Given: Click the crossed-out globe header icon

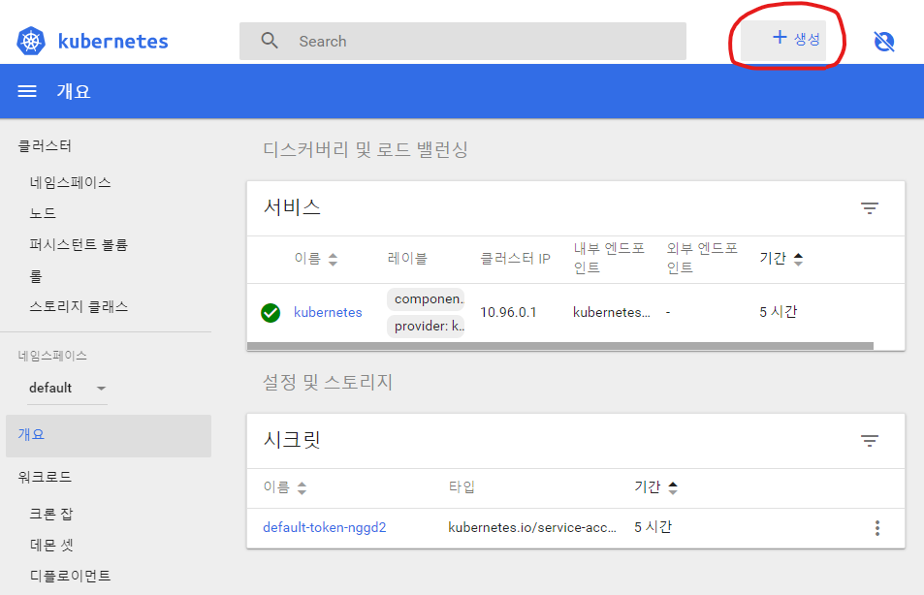Looking at the screenshot, I should pyautogui.click(x=883, y=42).
